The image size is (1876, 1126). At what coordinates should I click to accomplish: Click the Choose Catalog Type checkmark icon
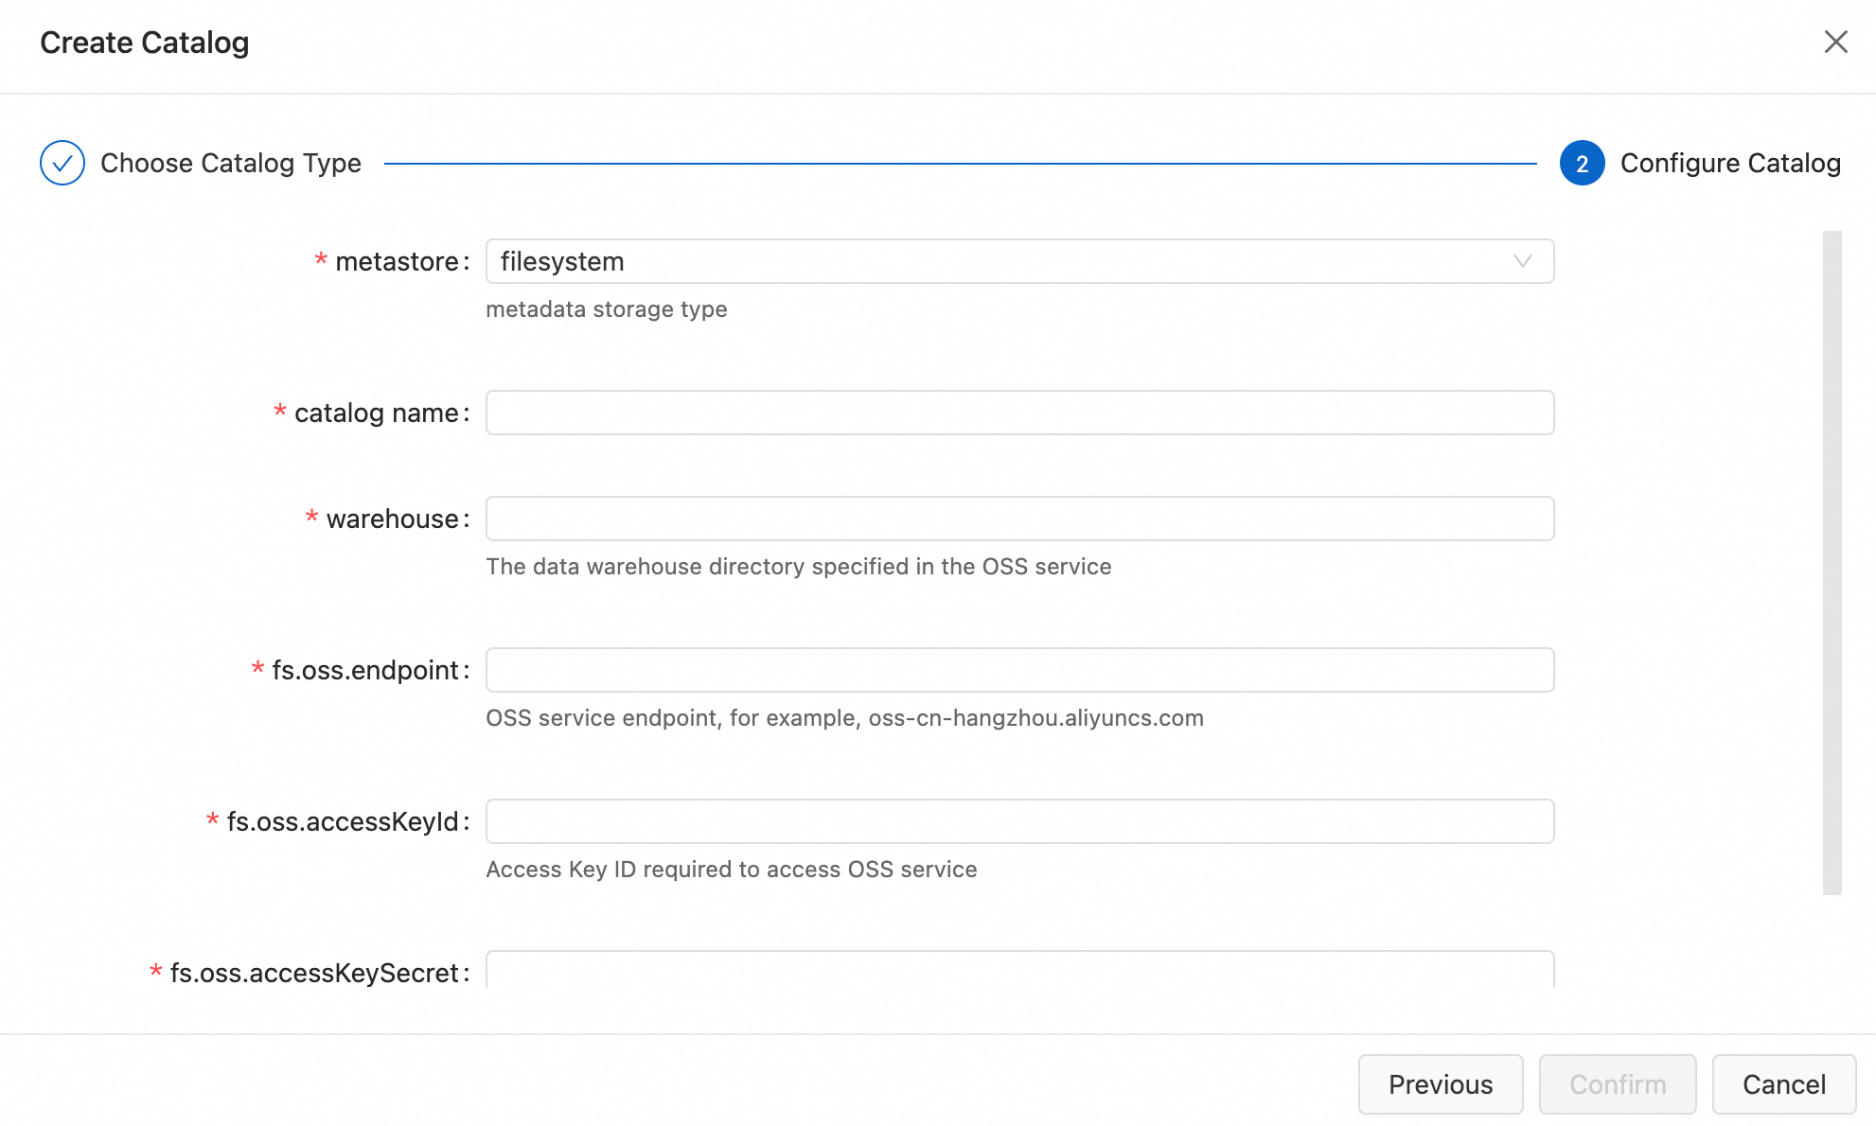[62, 163]
